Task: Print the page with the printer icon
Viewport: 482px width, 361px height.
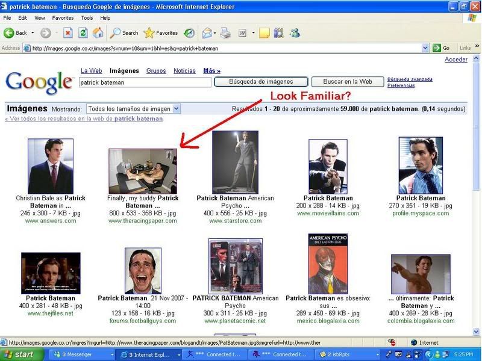Action: coord(225,33)
